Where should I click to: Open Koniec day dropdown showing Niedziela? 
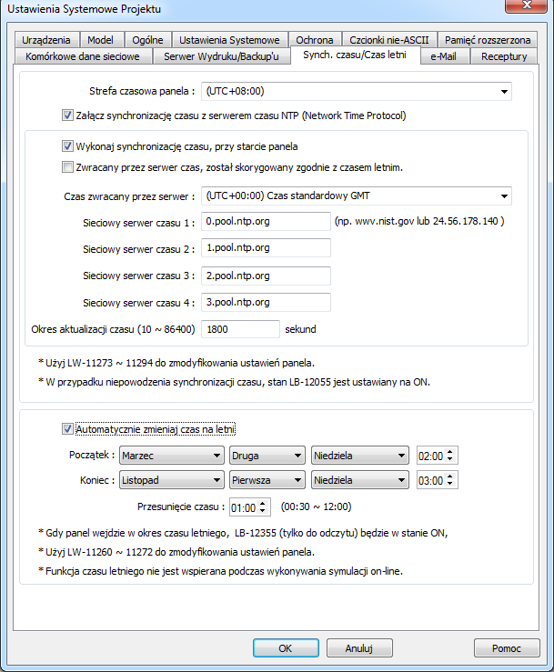(x=359, y=480)
